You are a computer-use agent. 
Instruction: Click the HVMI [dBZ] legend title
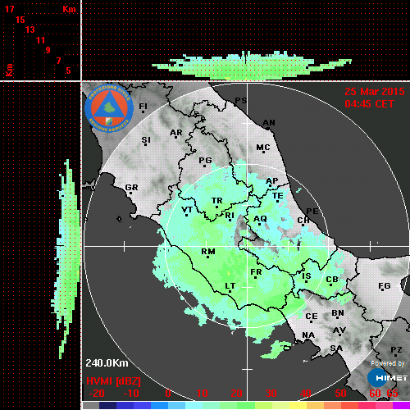[113, 381]
